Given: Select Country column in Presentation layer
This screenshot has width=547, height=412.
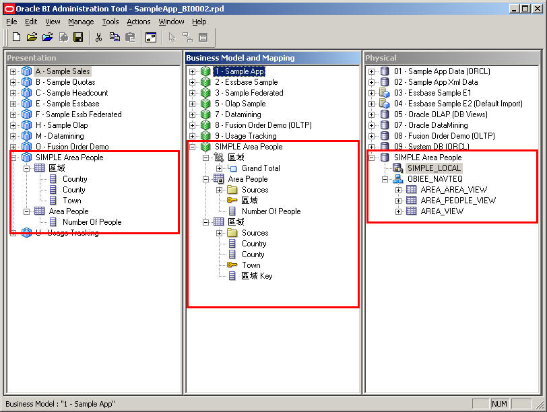Looking at the screenshot, I should (75, 179).
